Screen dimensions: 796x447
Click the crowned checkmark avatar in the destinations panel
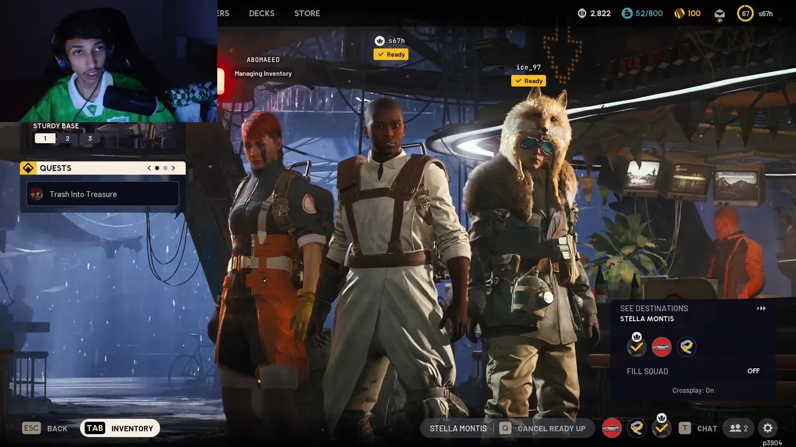636,346
